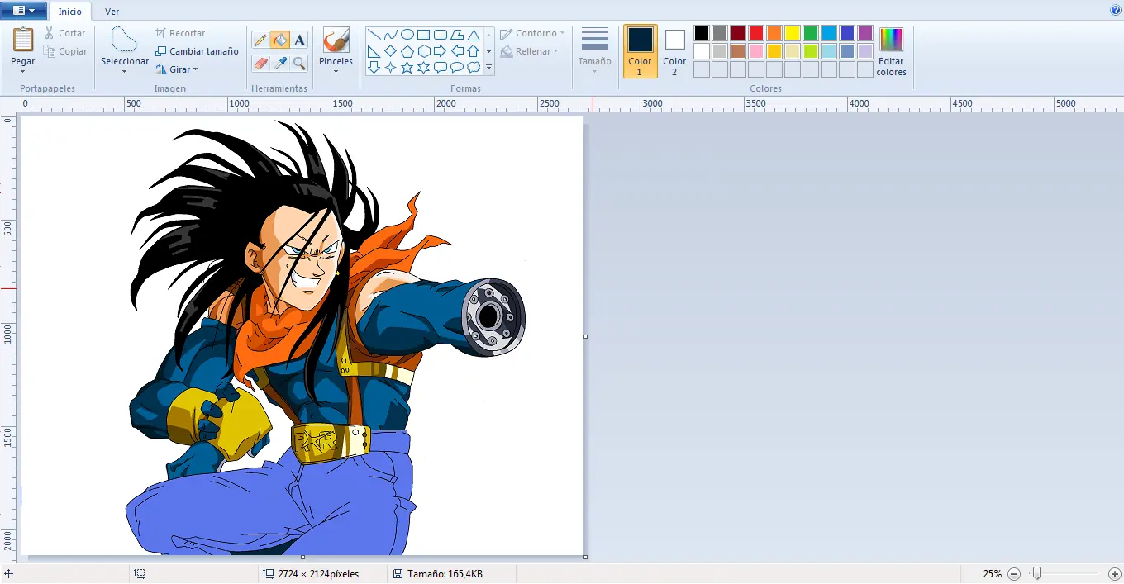Click the 2724 × 2124píxeles status text
The height and width of the screenshot is (584, 1124).
point(318,573)
